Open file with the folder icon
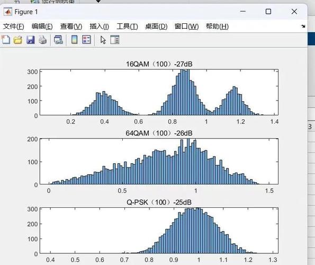Screen dimensions: 315x265 (18, 40)
